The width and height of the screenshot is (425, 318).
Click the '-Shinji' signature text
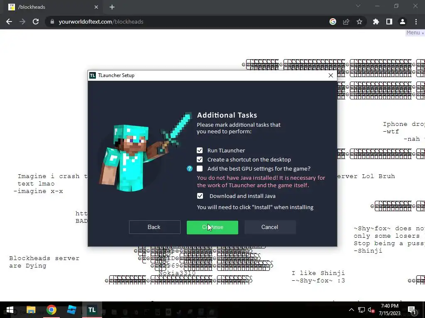point(368,251)
